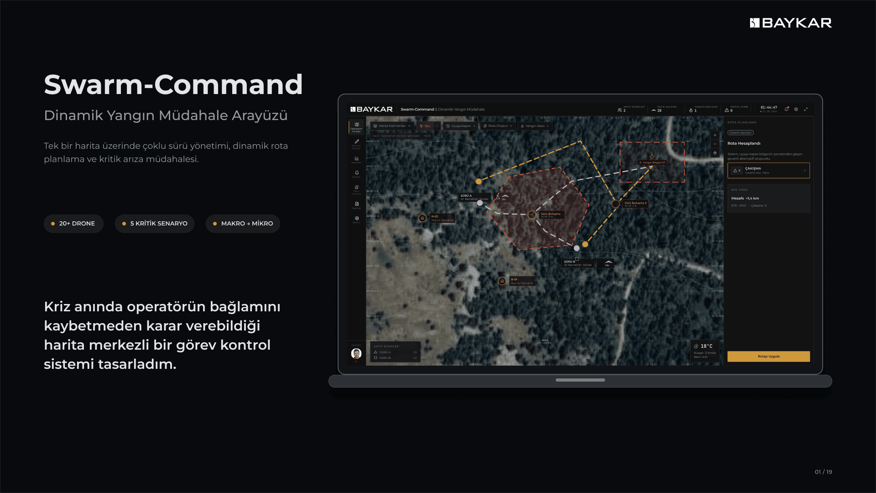Image resolution: width=876 pixels, height=493 pixels.
Task: Click the R-02 home base marker icon
Action: click(422, 218)
